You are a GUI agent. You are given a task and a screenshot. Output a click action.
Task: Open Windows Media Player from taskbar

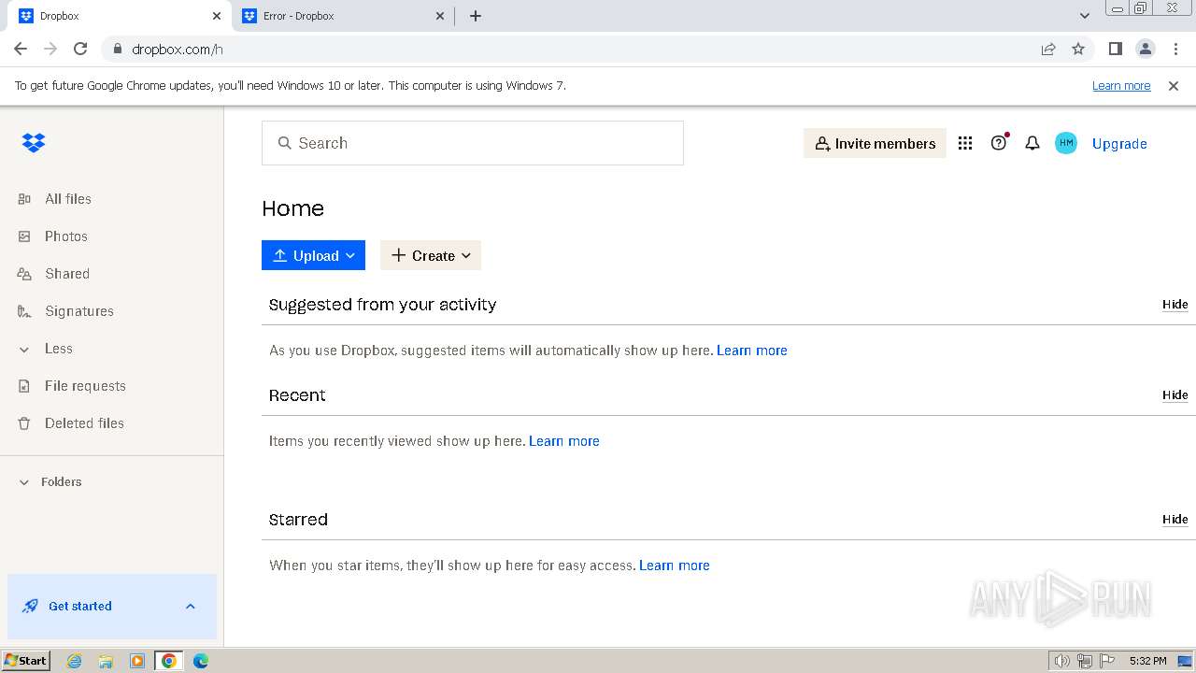tap(137, 661)
